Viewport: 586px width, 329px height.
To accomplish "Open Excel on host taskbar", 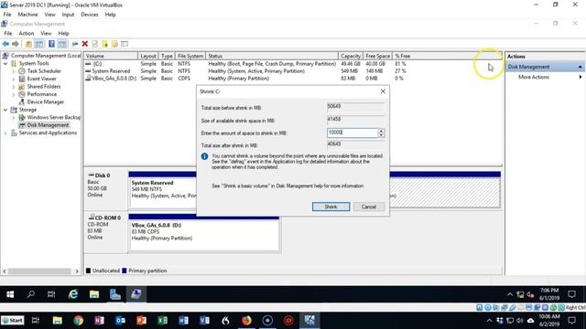I will (x=162, y=321).
